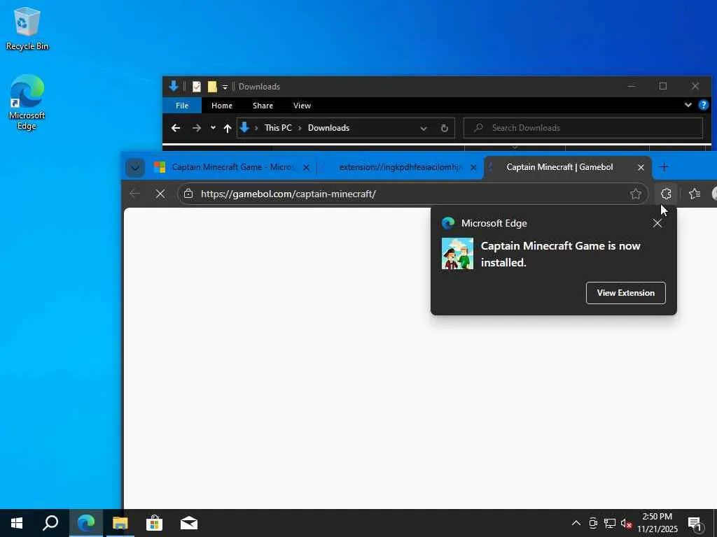This screenshot has height=537, width=717.
Task: Open the Share ribbon tab in Downloads window
Action: (x=263, y=106)
